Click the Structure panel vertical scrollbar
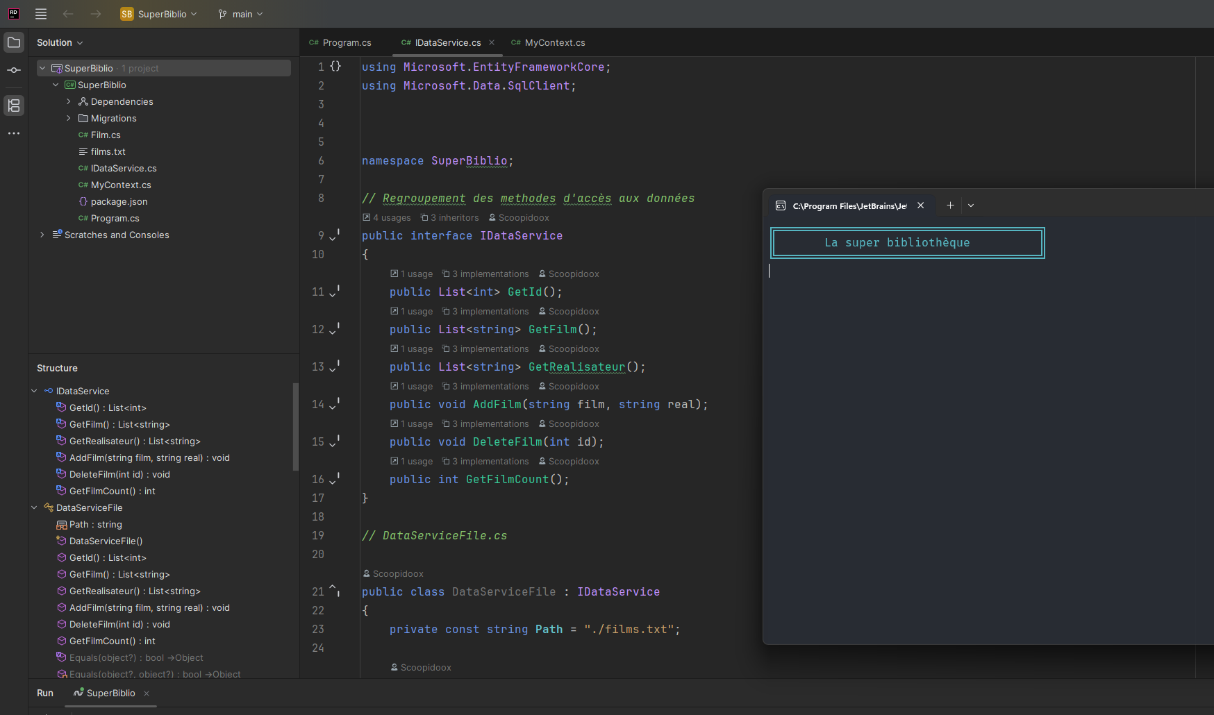The width and height of the screenshot is (1214, 715). click(x=296, y=427)
